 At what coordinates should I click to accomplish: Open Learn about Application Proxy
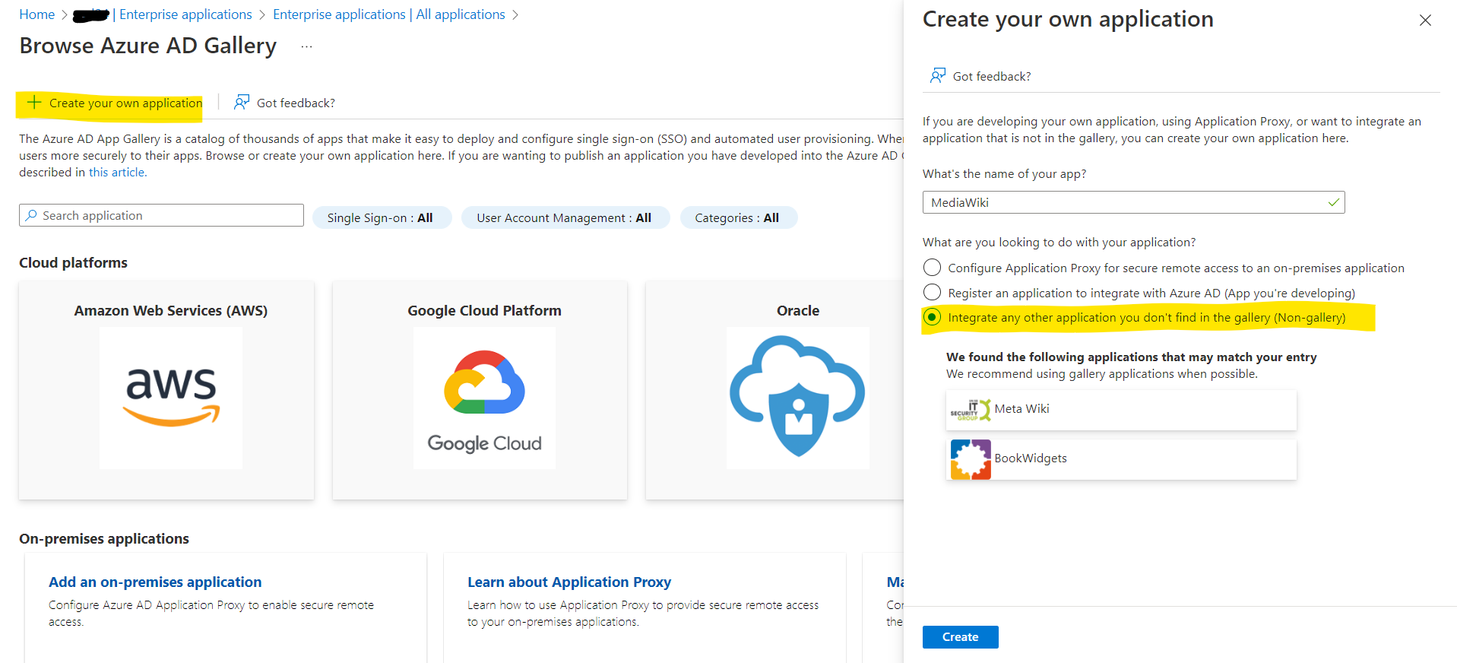point(569,582)
